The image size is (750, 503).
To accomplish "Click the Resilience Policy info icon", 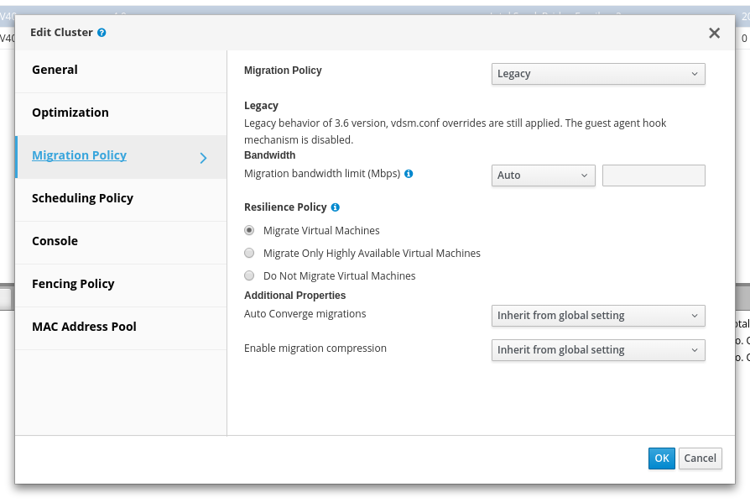I will pyautogui.click(x=335, y=207).
